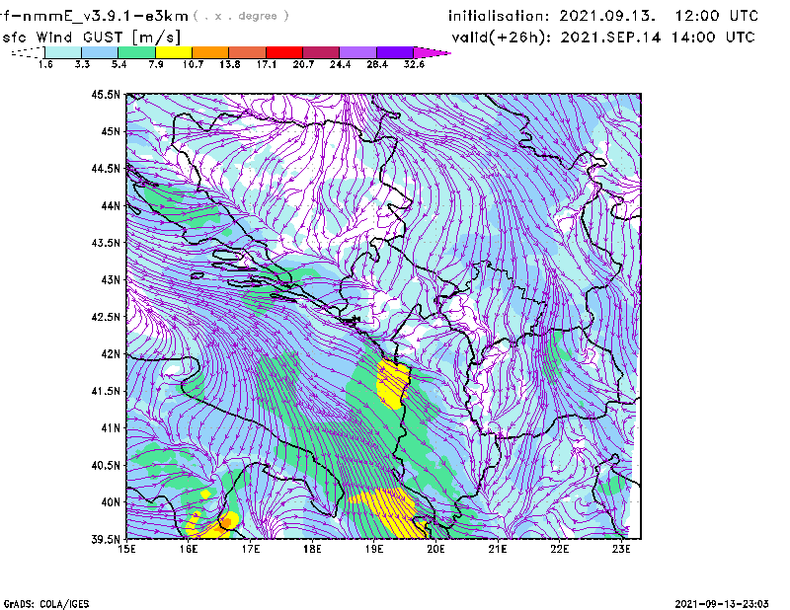Viewport: 790px width, 610px height.
Task: Click the light cyan 1.6–3.3 legend swatch
Action: click(x=63, y=52)
